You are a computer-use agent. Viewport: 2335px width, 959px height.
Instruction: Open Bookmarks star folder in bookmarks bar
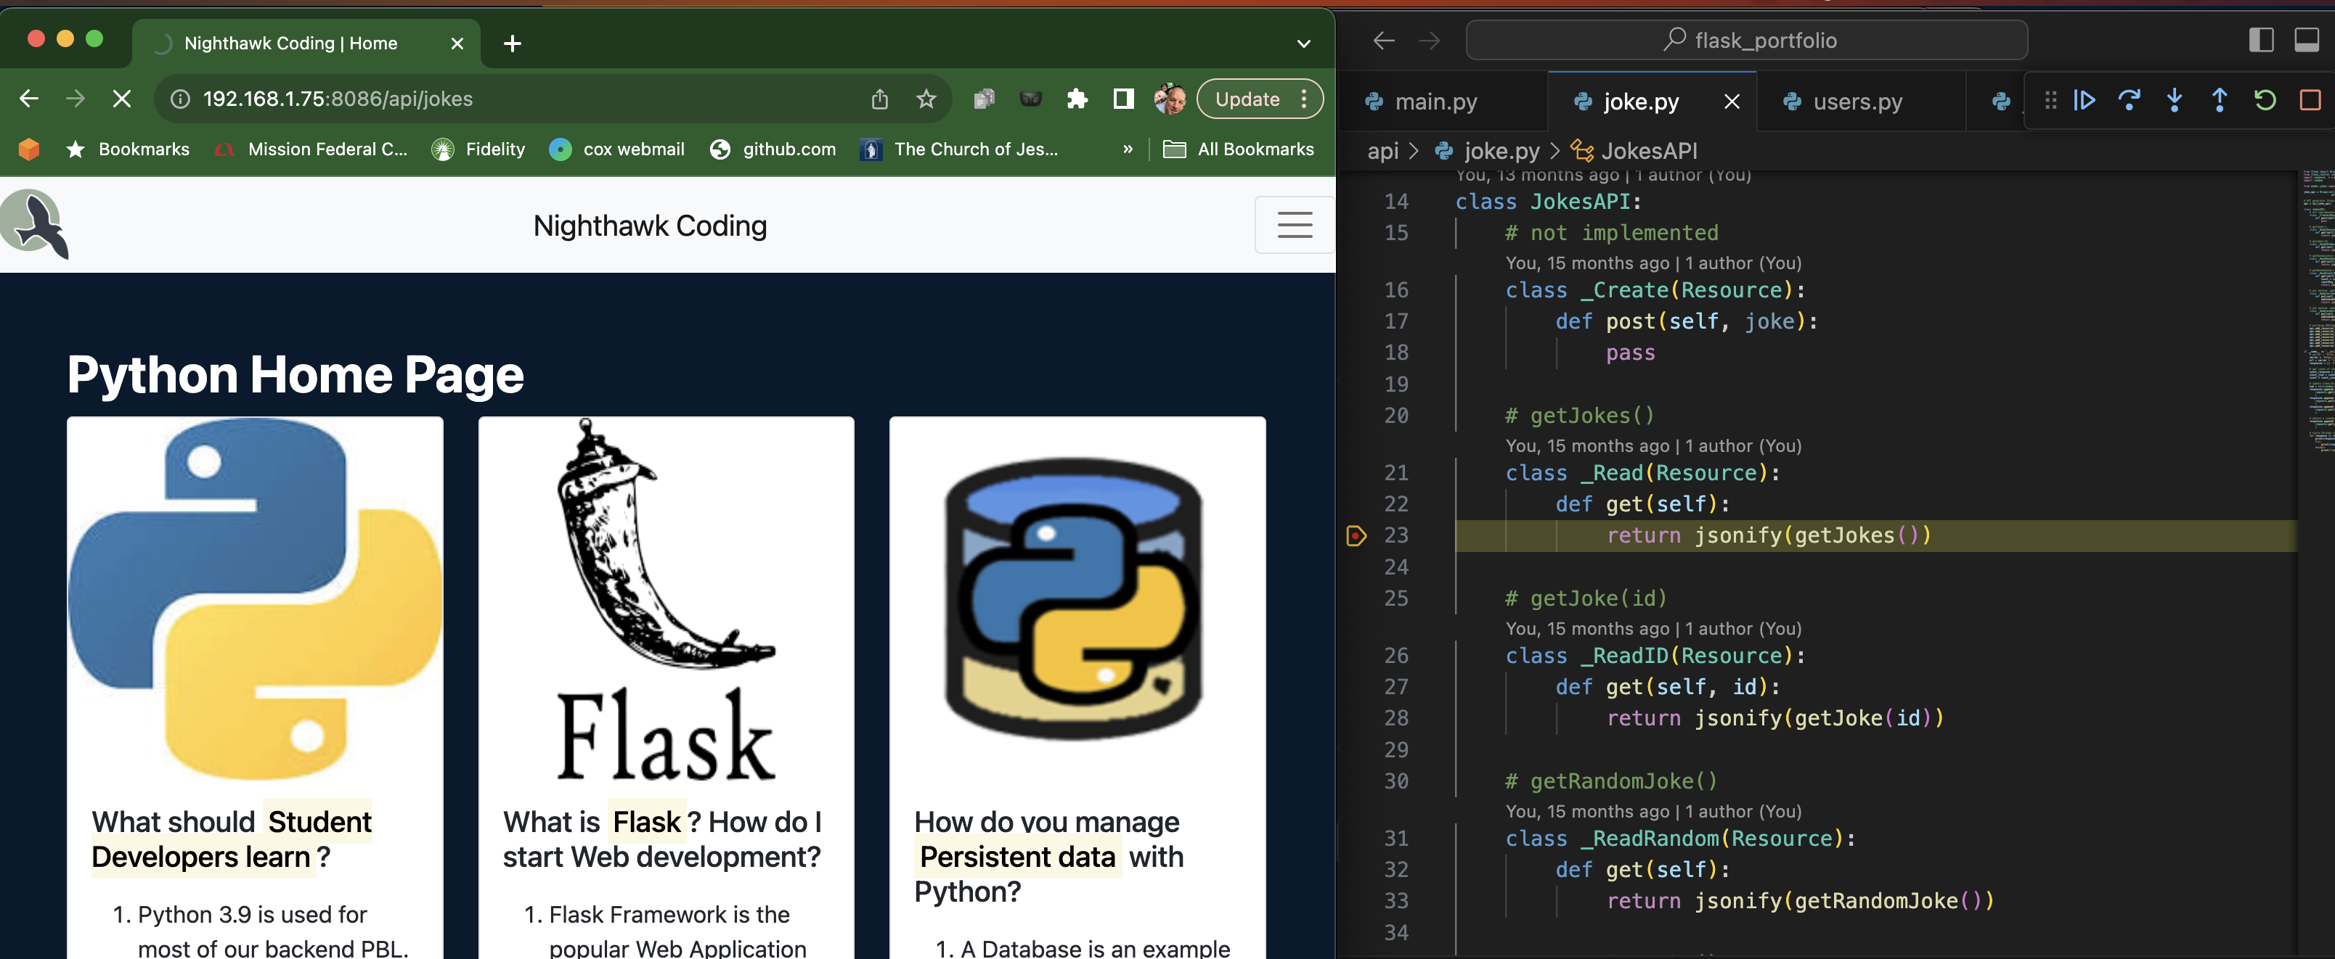(x=128, y=149)
